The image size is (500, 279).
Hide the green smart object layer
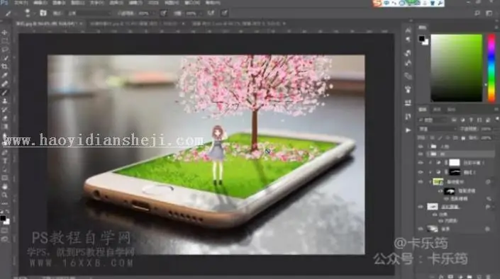(x=421, y=182)
